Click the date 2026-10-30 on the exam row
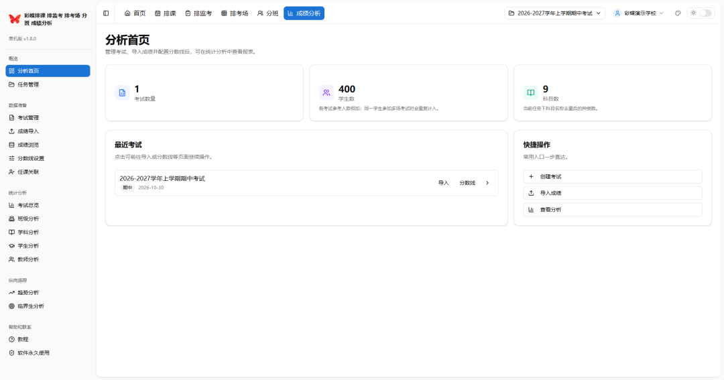 click(x=151, y=188)
